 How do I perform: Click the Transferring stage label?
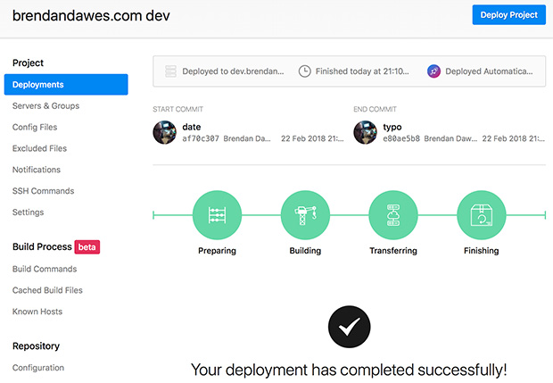coord(393,251)
